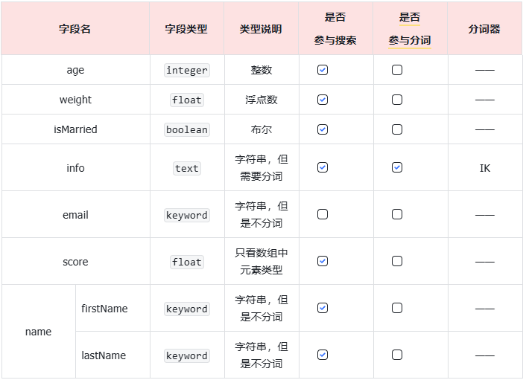Toggle the search checkbox in the lastName row
Screen dimensions: 526x380
(323, 355)
